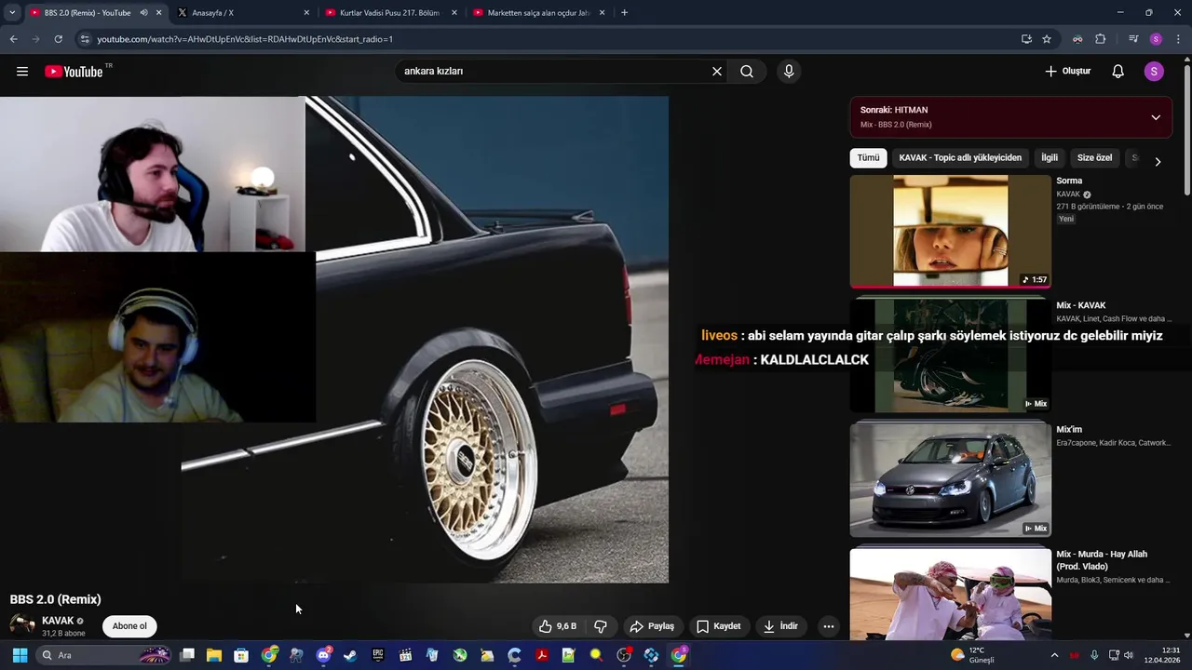Click the magnifier search button
1192x670 pixels.
click(747, 72)
